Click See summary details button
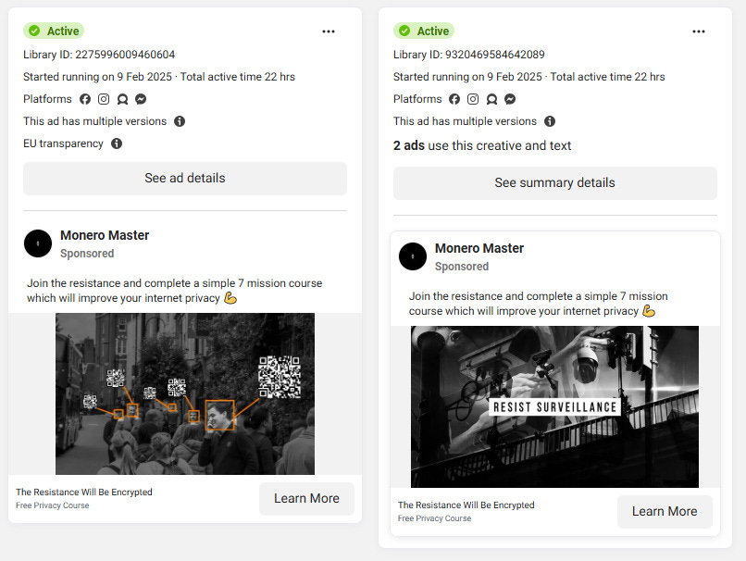The width and height of the screenshot is (746, 561). click(x=554, y=182)
